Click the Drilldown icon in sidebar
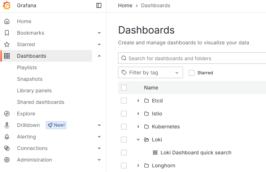The image size is (266, 172). (7, 125)
